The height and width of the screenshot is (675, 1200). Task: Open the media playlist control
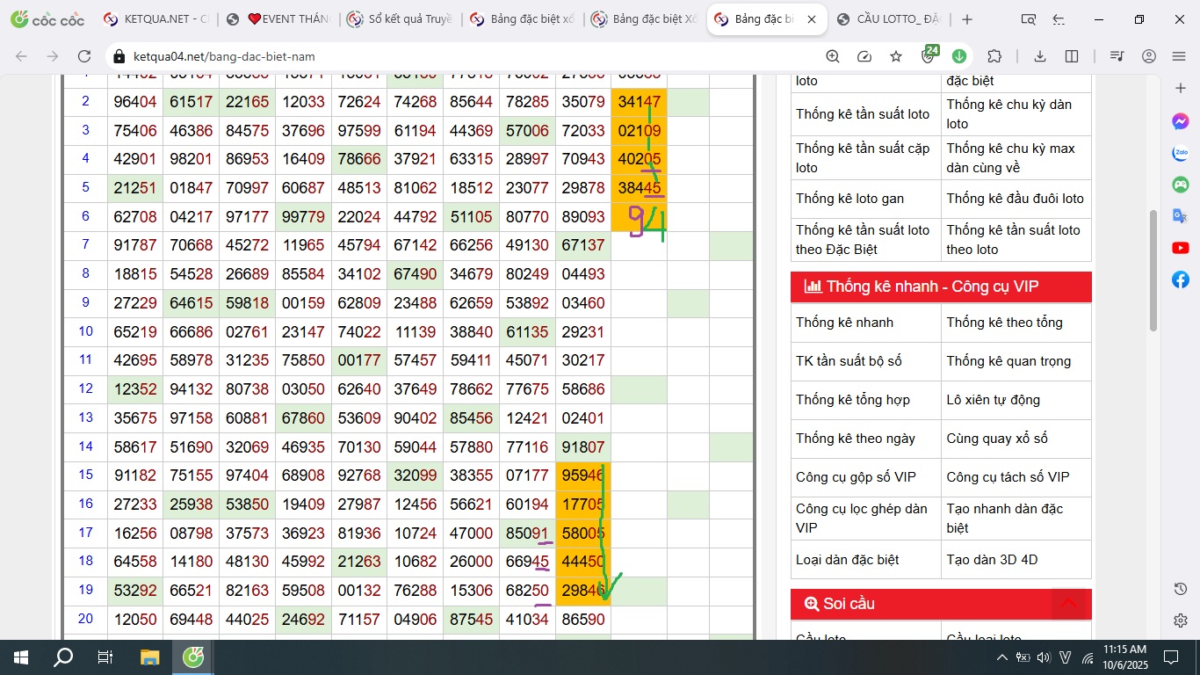tap(1117, 56)
